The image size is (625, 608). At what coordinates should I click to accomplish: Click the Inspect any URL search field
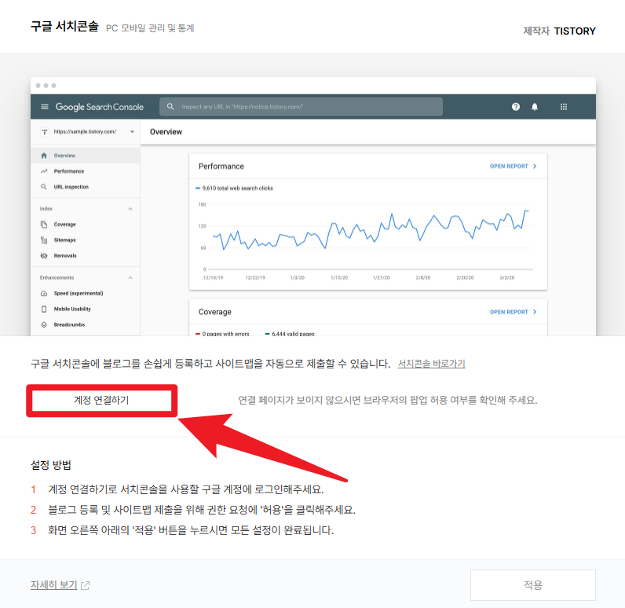point(301,107)
